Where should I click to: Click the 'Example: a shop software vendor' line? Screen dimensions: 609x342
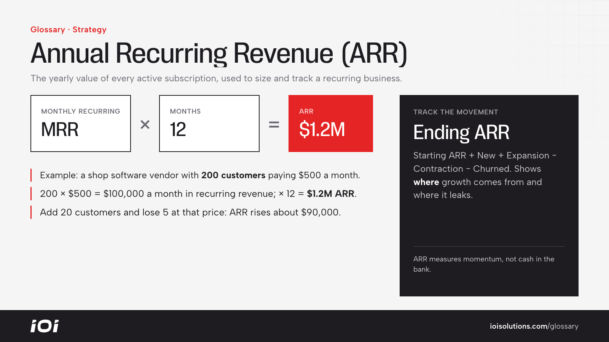[200, 175]
